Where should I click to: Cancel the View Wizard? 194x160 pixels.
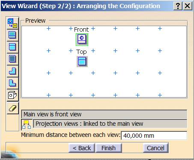(155, 148)
